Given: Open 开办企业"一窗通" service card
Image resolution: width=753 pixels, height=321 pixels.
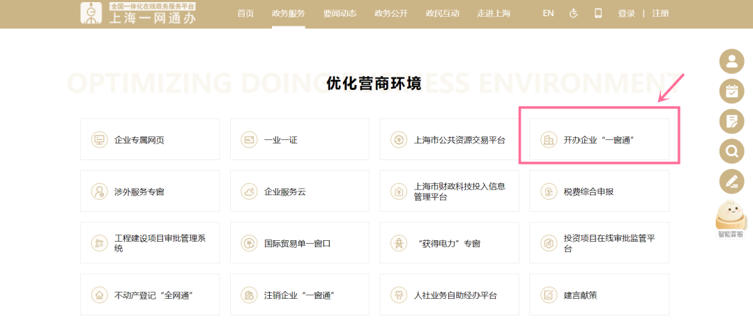Looking at the screenshot, I should (599, 139).
